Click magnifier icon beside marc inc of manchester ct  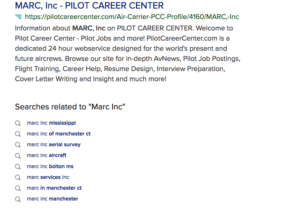[x=18, y=134]
